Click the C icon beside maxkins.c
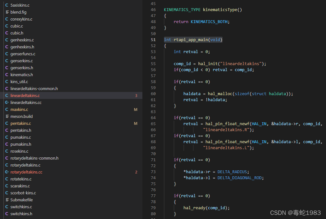 click(x=7, y=109)
